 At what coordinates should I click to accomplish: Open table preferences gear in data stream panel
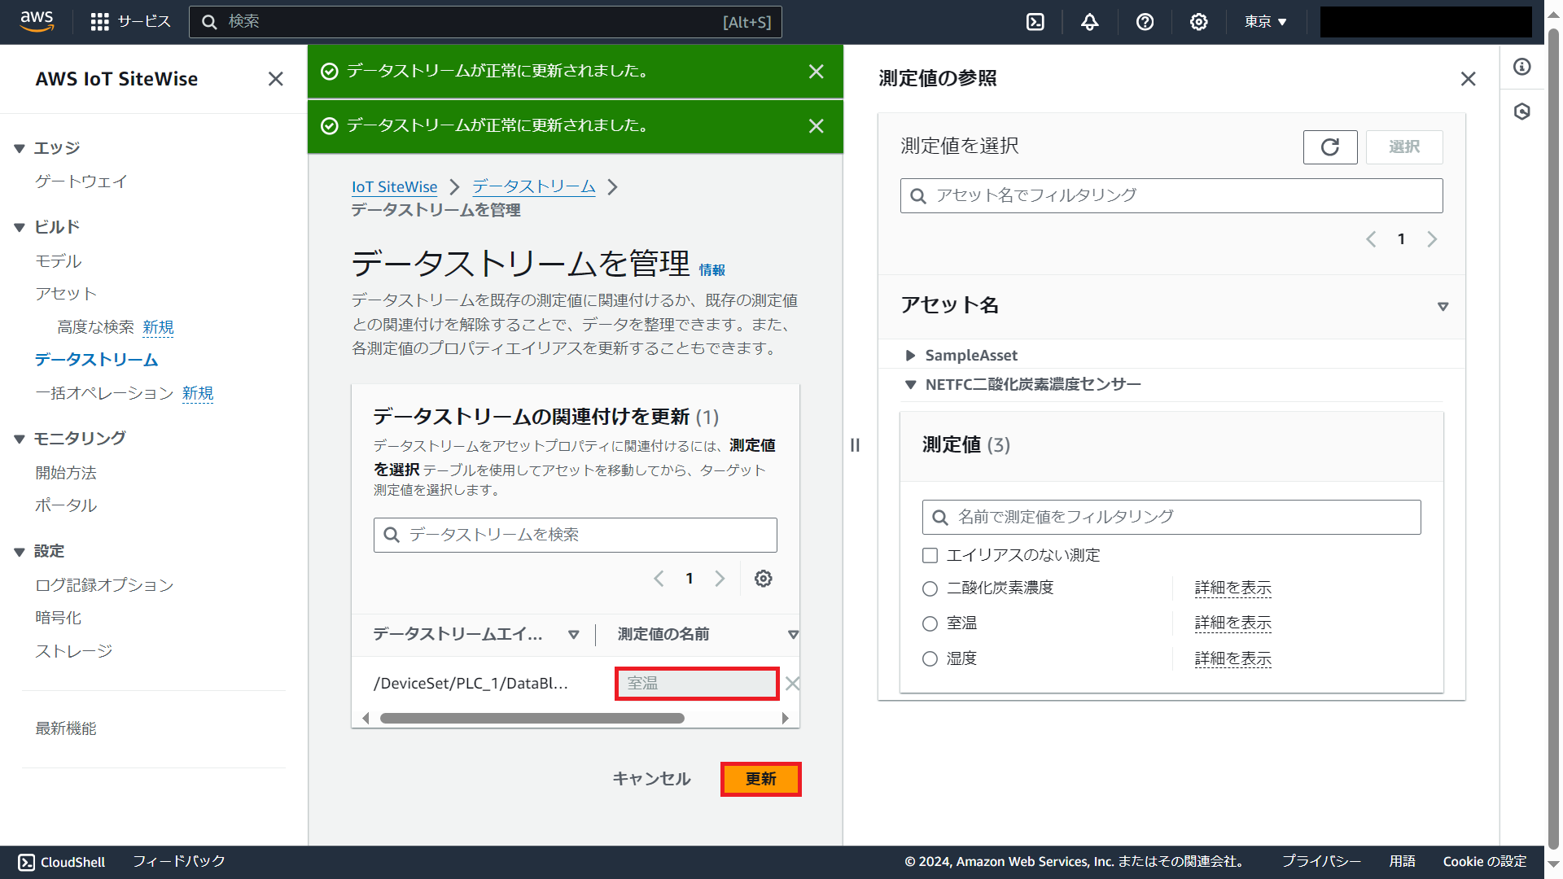[x=763, y=578]
